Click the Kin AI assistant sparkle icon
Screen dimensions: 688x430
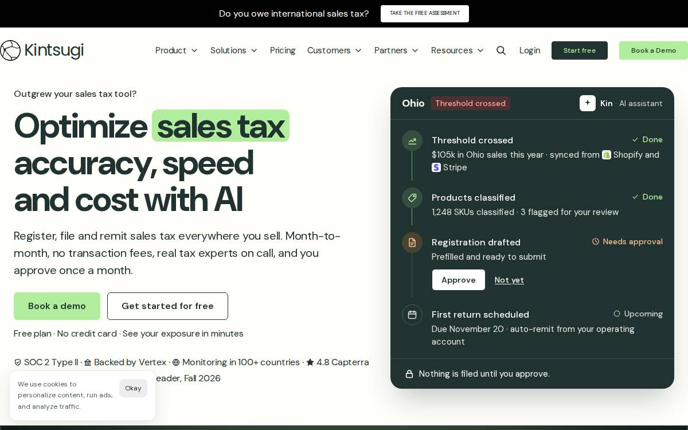[x=588, y=103]
